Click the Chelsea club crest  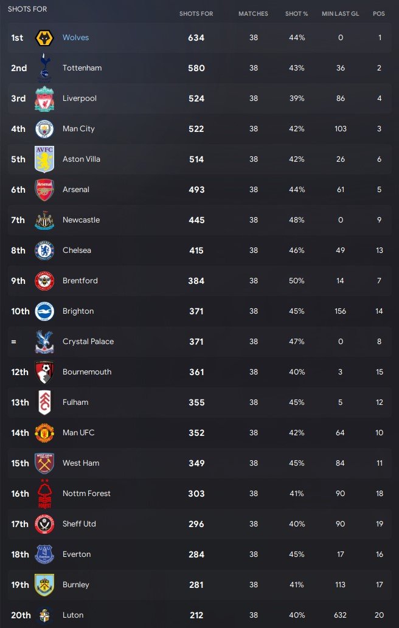tap(44, 250)
